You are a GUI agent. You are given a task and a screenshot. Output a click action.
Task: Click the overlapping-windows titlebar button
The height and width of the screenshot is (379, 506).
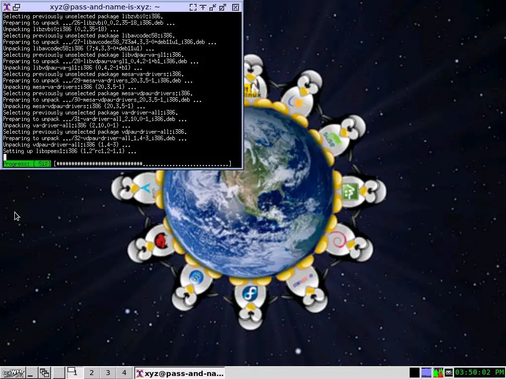pyautogui.click(x=16, y=7)
